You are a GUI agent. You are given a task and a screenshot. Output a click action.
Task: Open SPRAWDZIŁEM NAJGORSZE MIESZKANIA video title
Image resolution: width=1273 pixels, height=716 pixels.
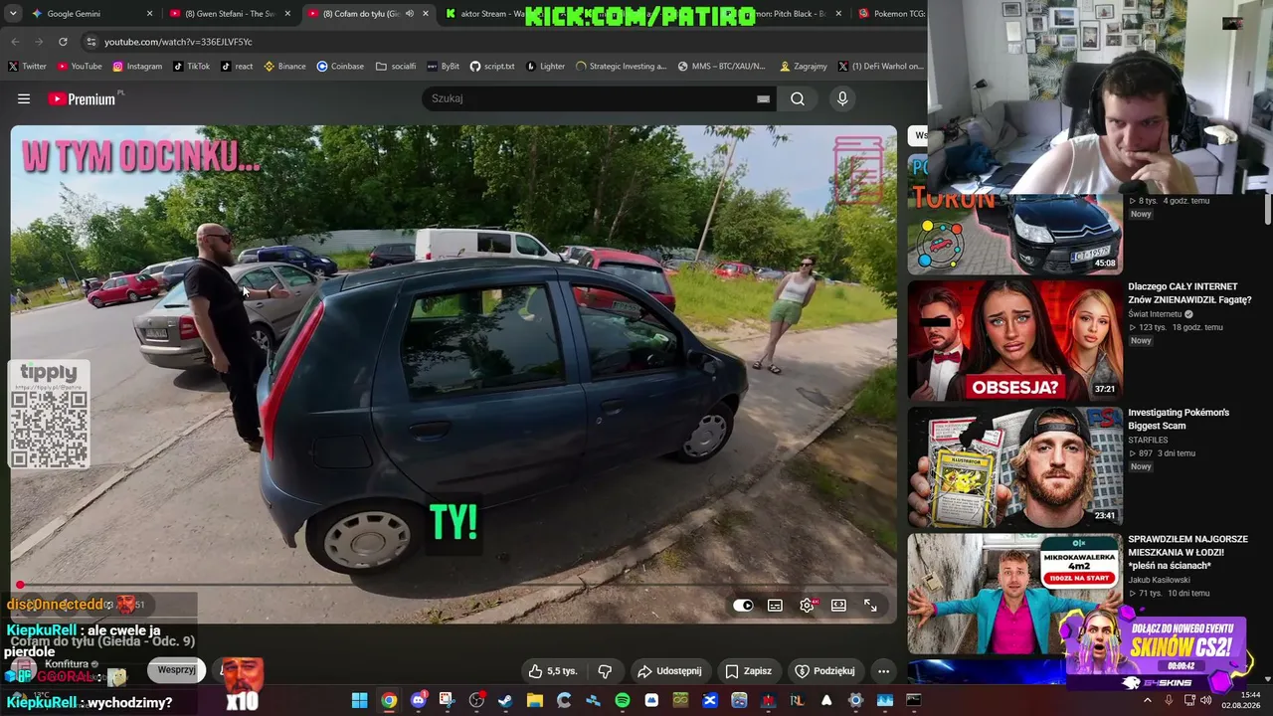[x=1187, y=552]
